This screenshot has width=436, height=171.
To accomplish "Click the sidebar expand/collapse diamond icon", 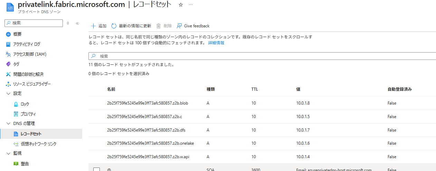I will click(x=68, y=23).
